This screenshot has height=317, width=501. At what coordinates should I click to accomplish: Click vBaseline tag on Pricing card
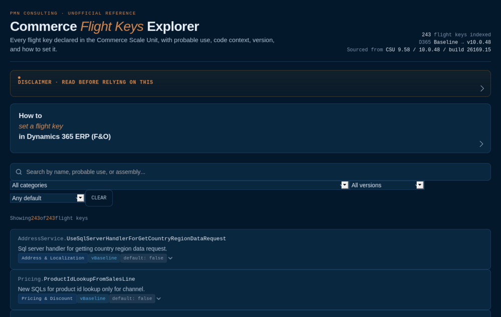(x=93, y=298)
